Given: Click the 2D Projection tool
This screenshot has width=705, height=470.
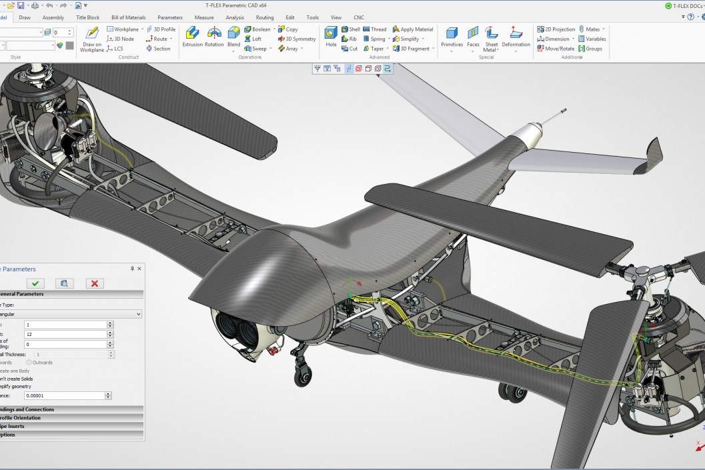Looking at the screenshot, I should [556, 29].
